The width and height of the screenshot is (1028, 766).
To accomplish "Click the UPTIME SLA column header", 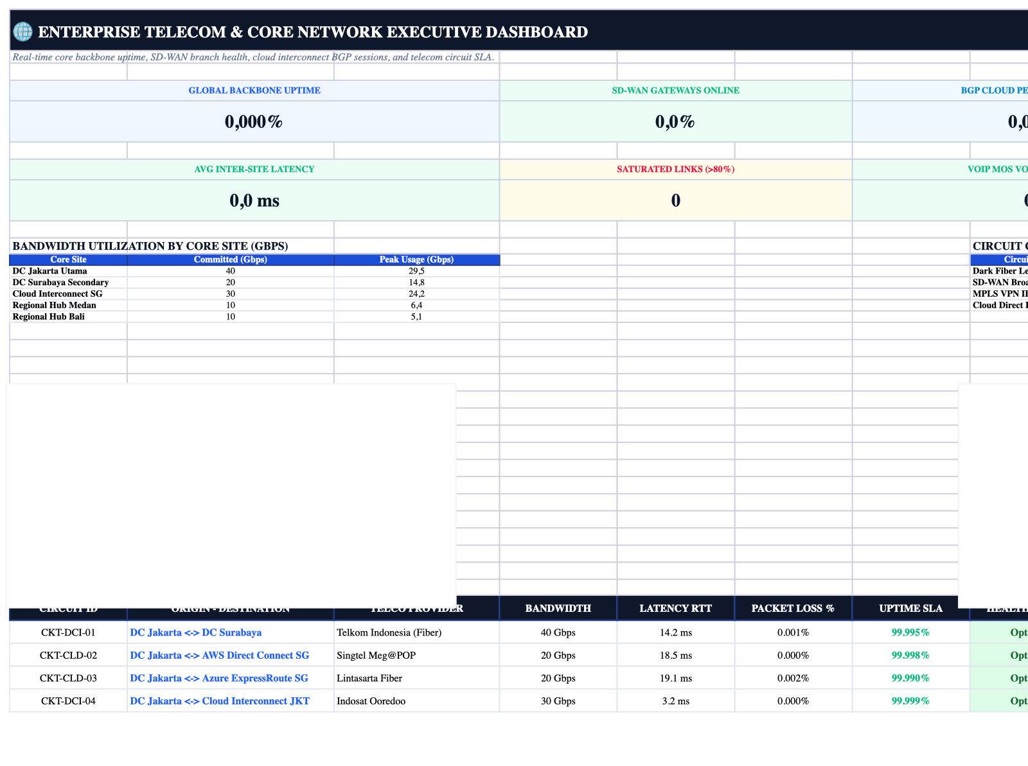I will [x=910, y=608].
